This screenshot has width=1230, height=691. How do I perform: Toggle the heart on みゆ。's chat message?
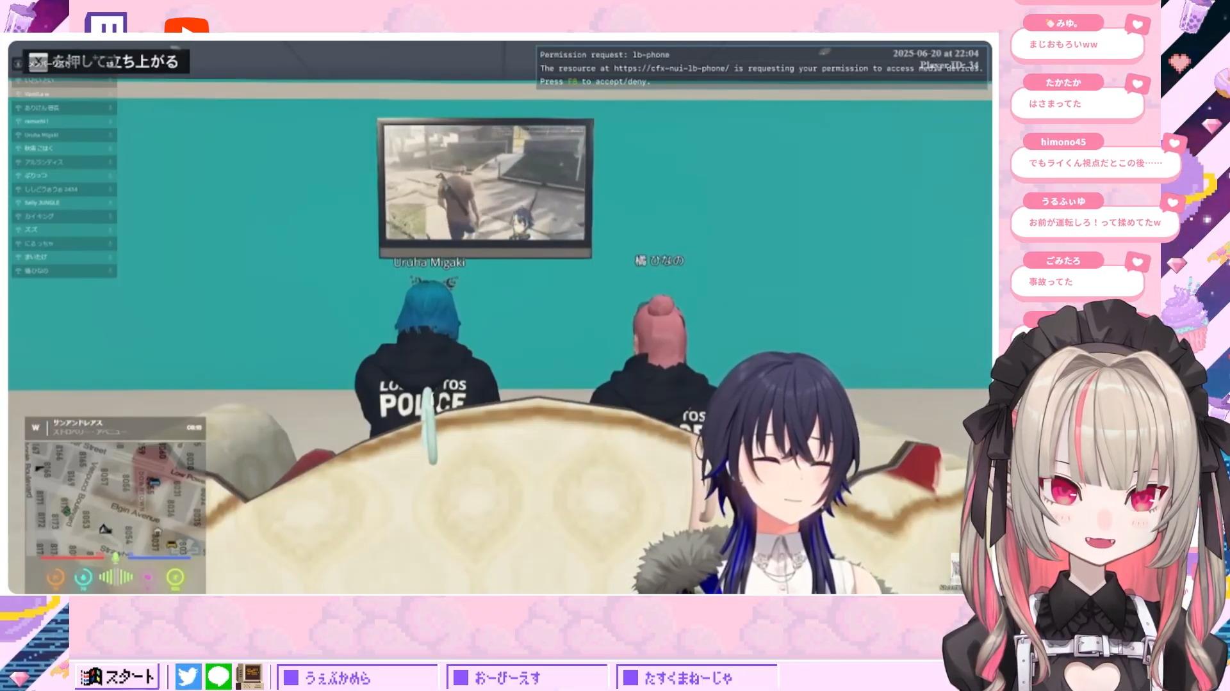click(1137, 25)
